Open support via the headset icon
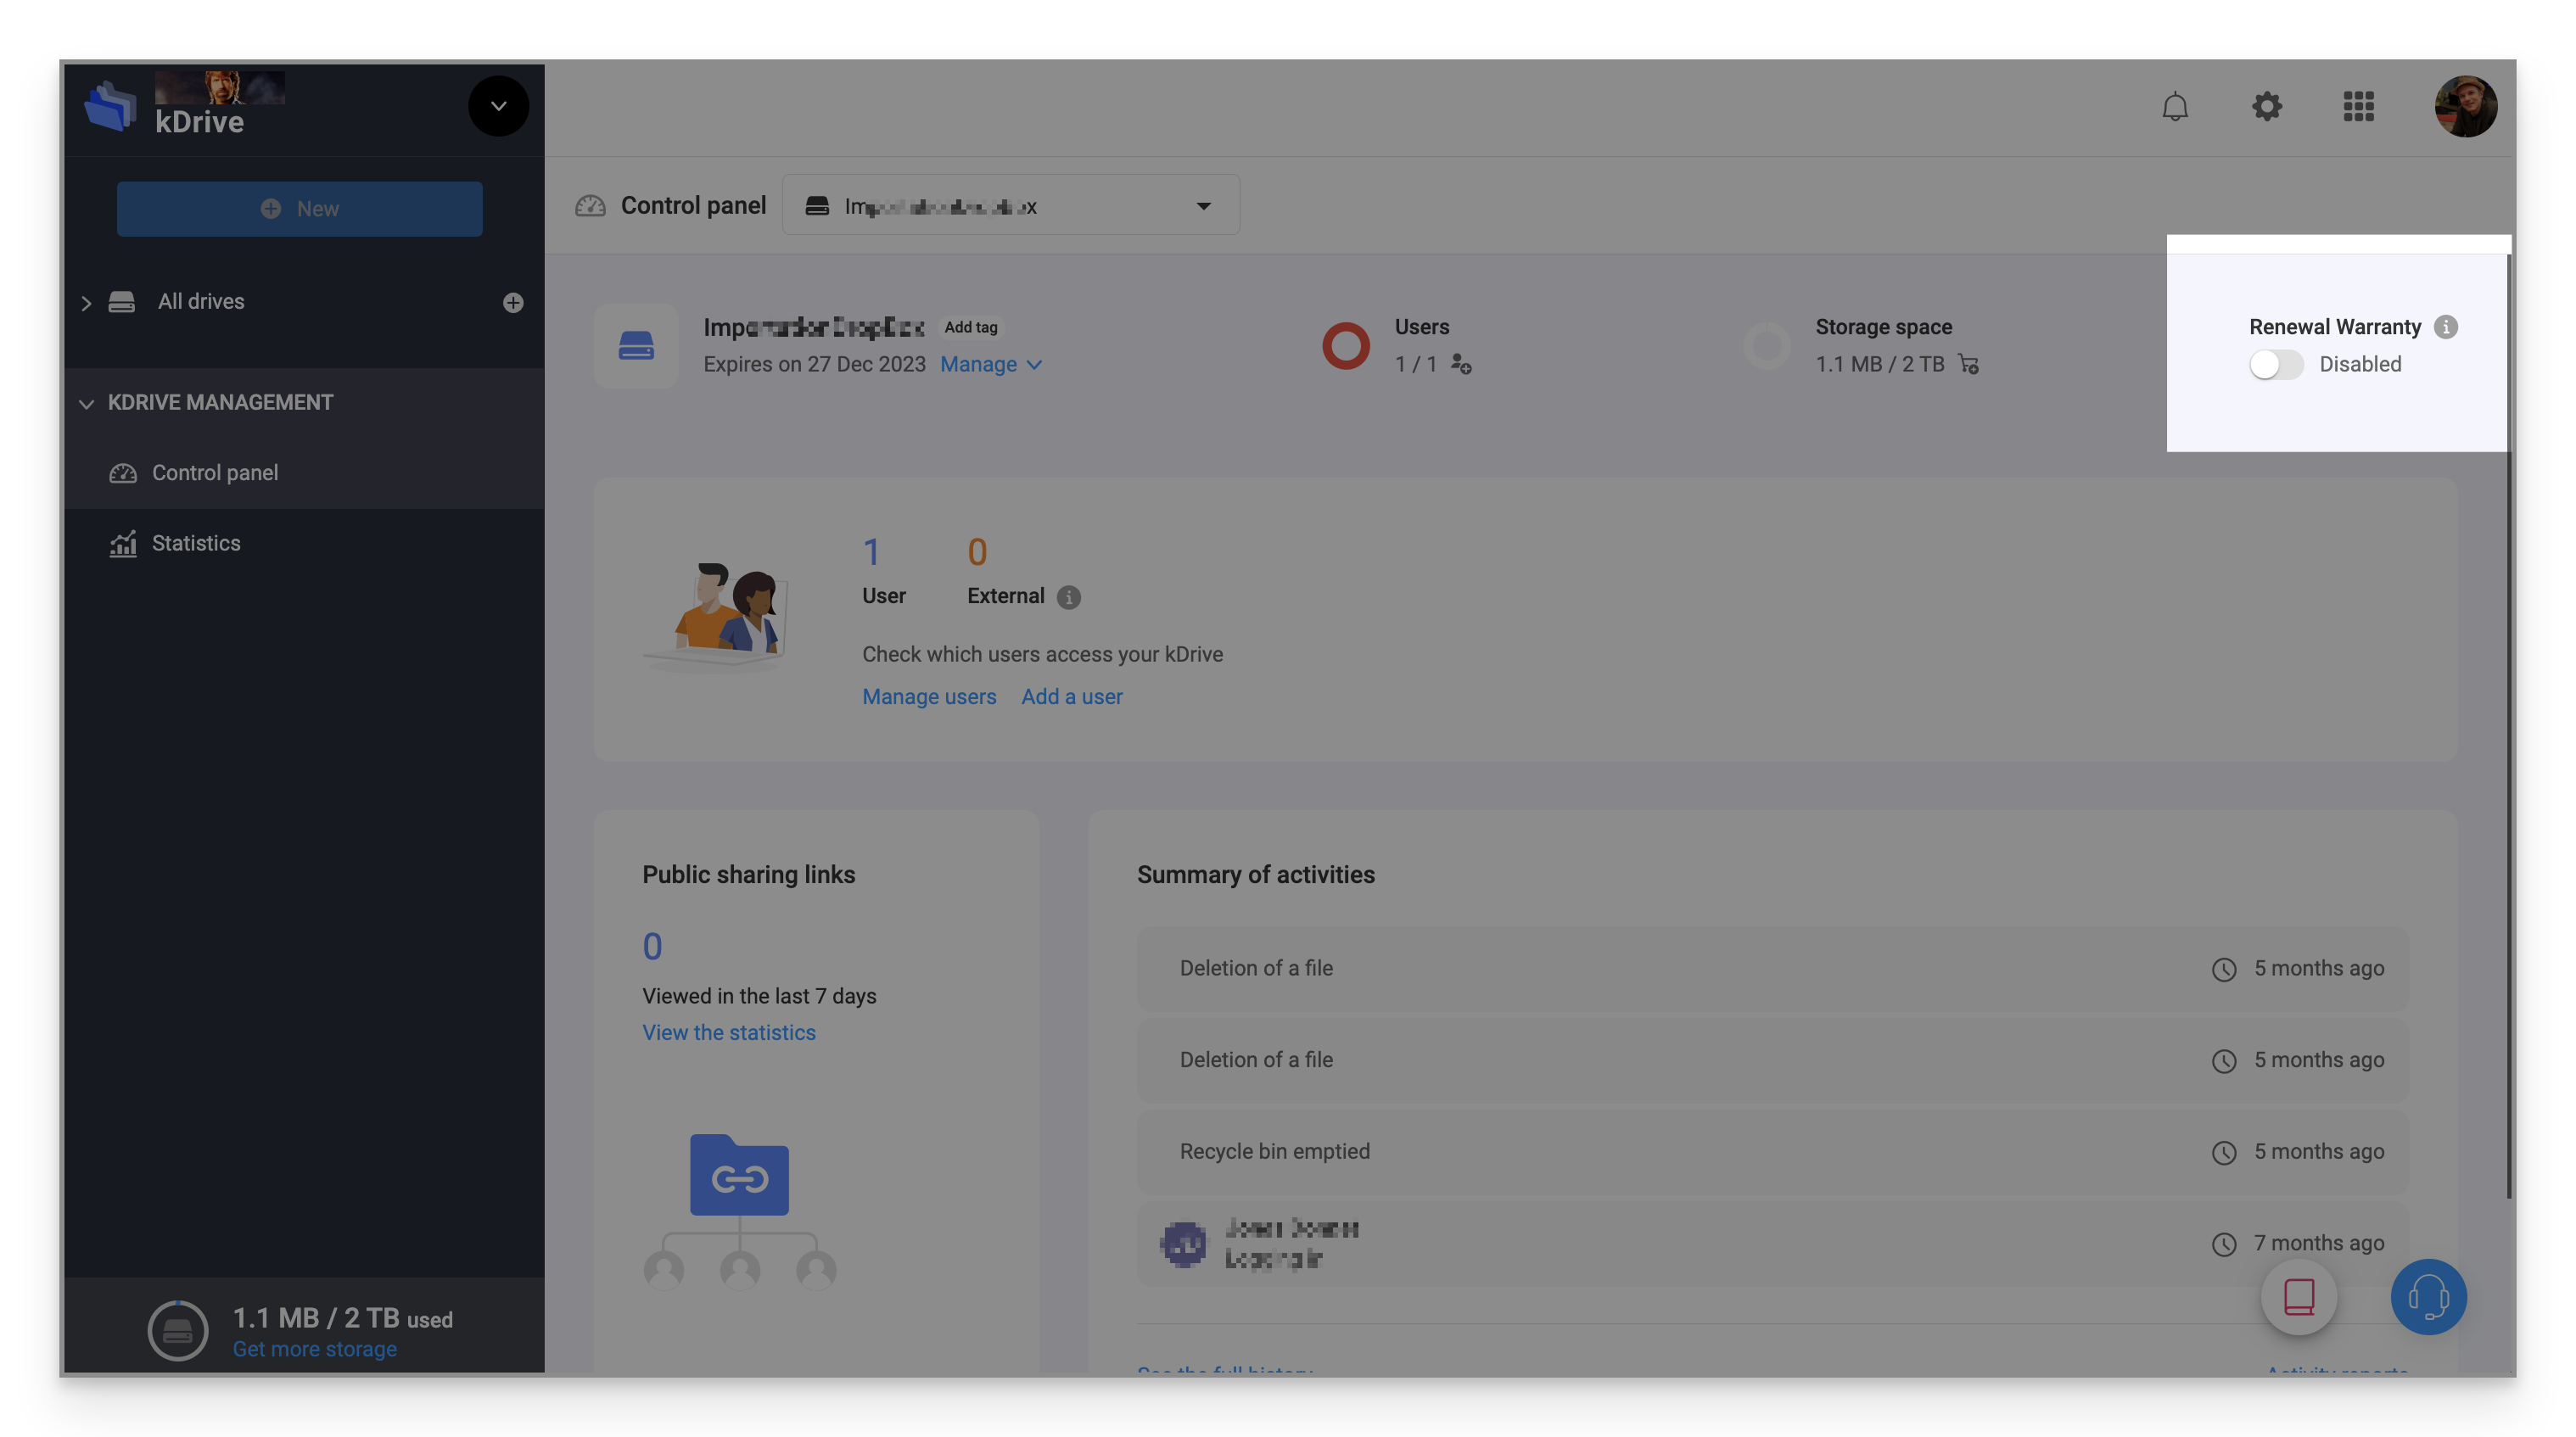2576x1437 pixels. point(2428,1297)
